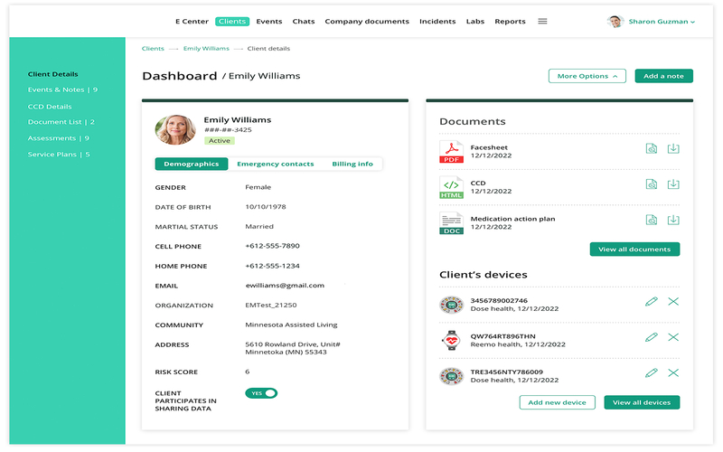
Task: Open Assessments in the sidebar
Action: [58, 138]
